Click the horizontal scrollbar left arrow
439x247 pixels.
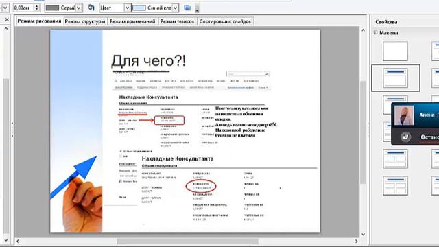pos(18,241)
